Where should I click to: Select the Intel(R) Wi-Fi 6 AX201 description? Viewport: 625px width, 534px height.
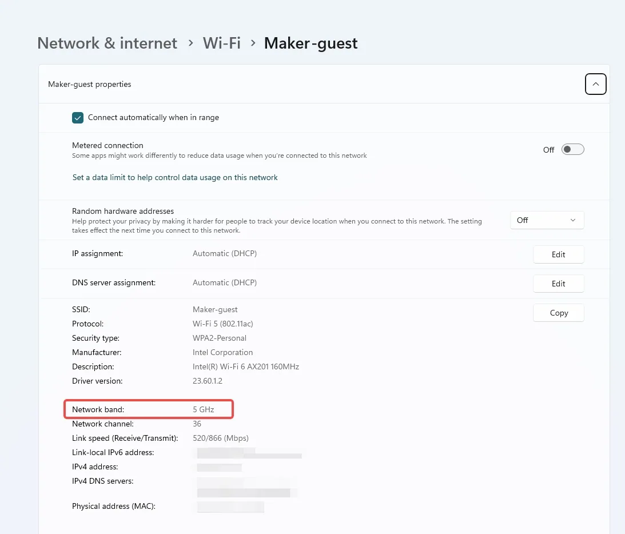point(246,366)
